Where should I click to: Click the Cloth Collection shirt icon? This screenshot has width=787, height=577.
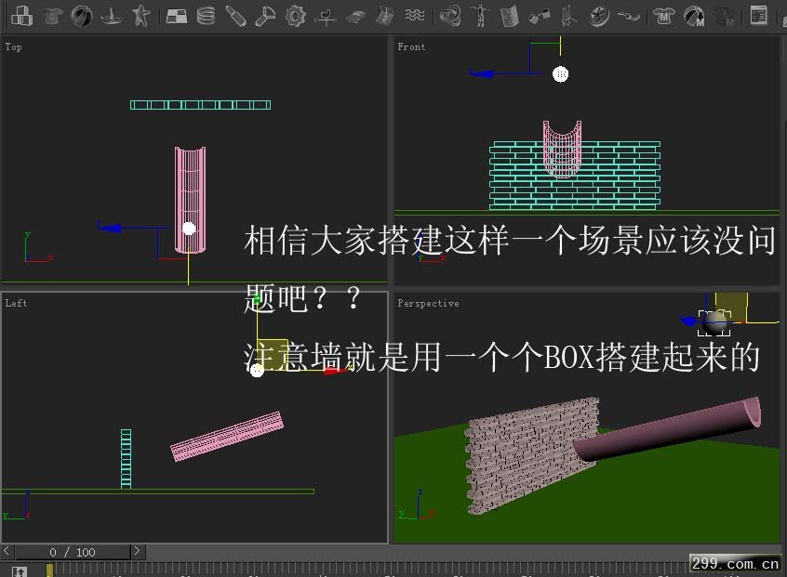click(x=52, y=16)
